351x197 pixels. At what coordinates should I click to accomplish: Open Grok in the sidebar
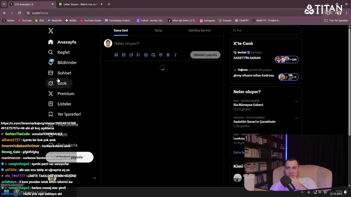[59, 83]
